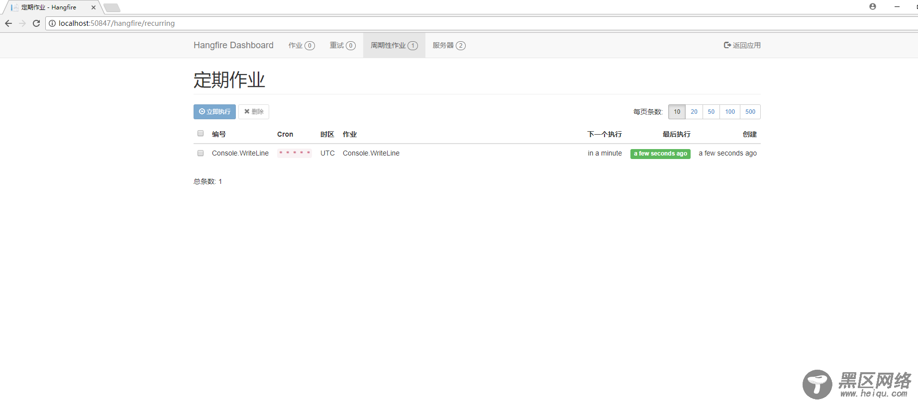Click the 删除 button
The image size is (918, 402).
(x=254, y=112)
